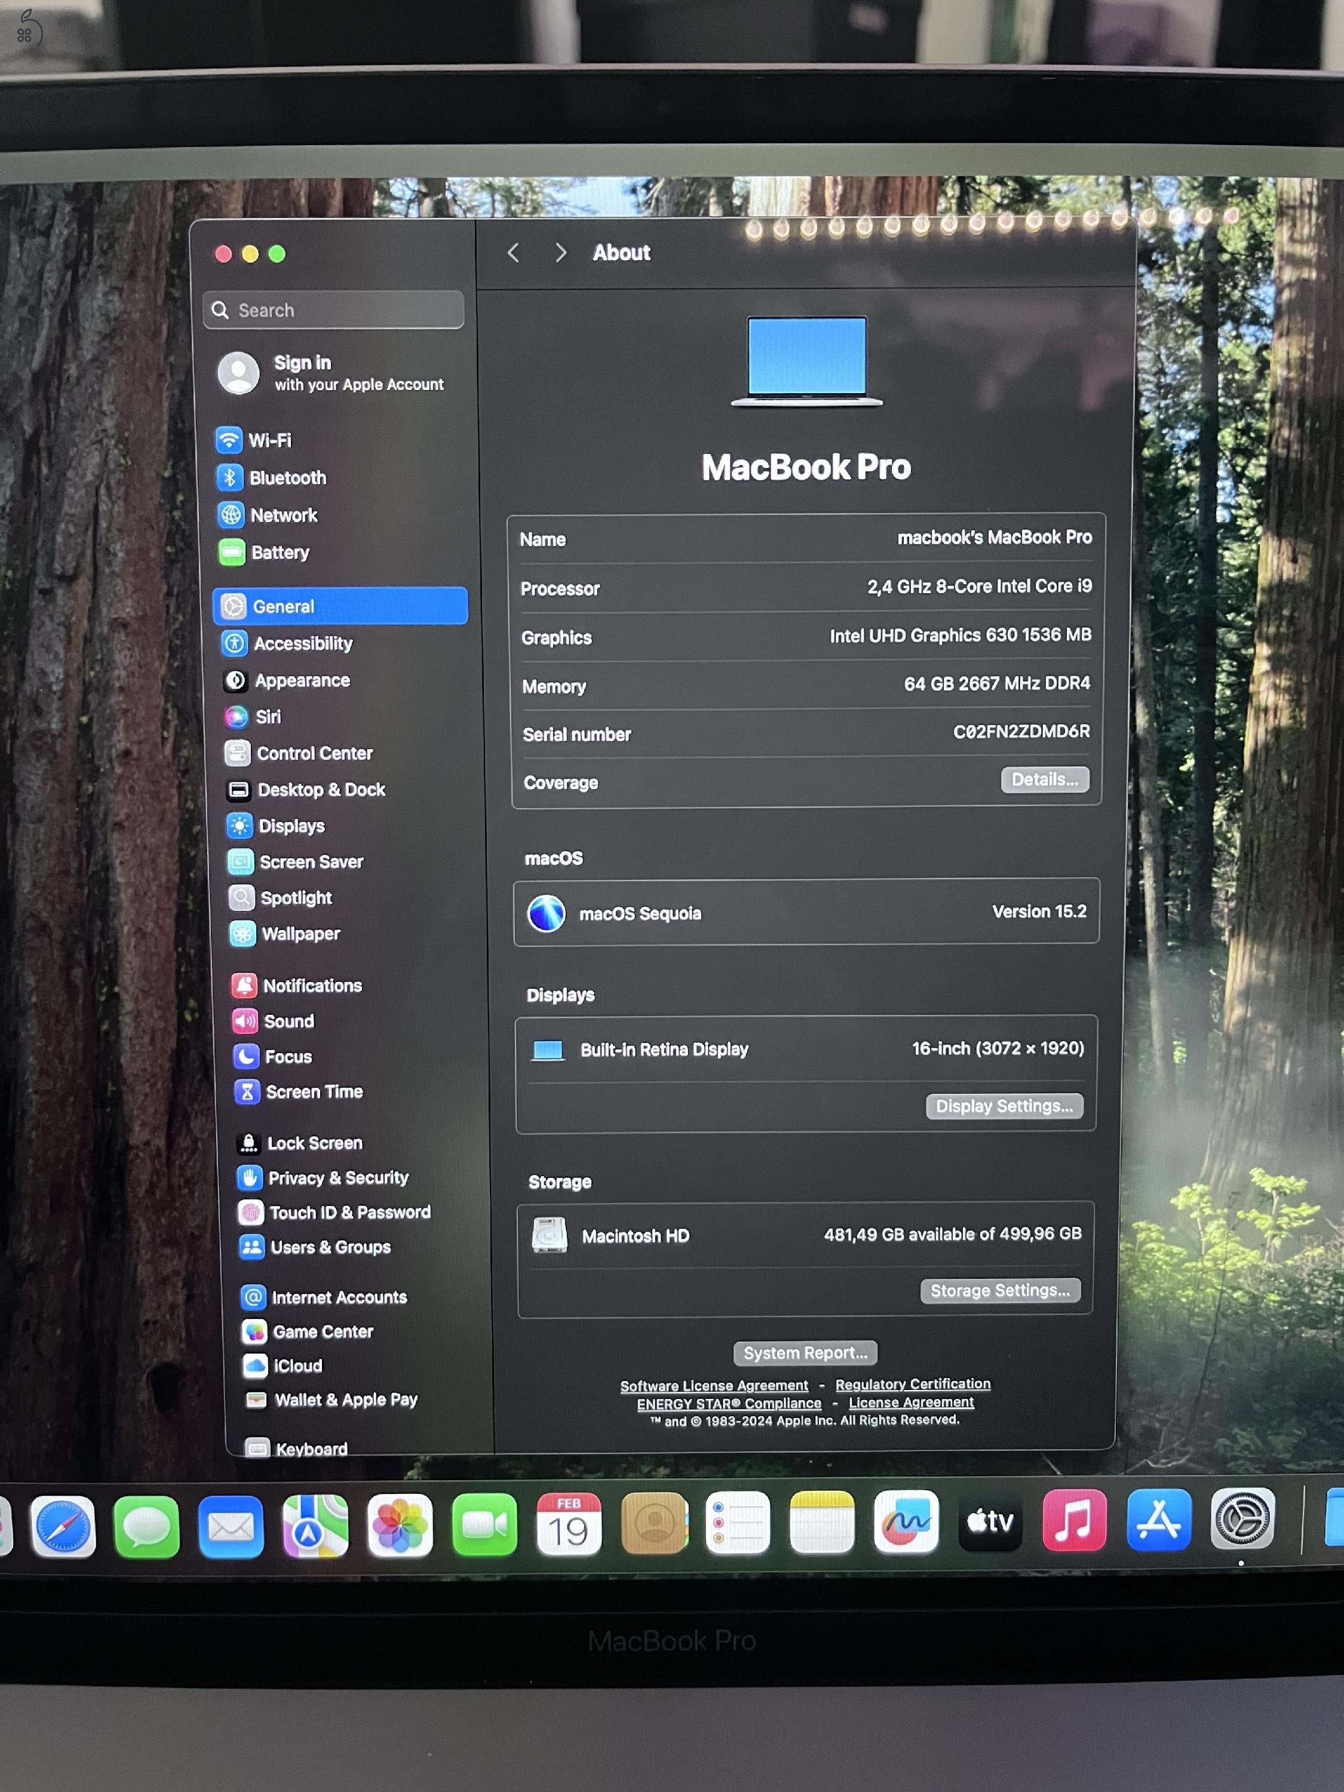Open Wallet & Apple Pay settings

(330, 1399)
